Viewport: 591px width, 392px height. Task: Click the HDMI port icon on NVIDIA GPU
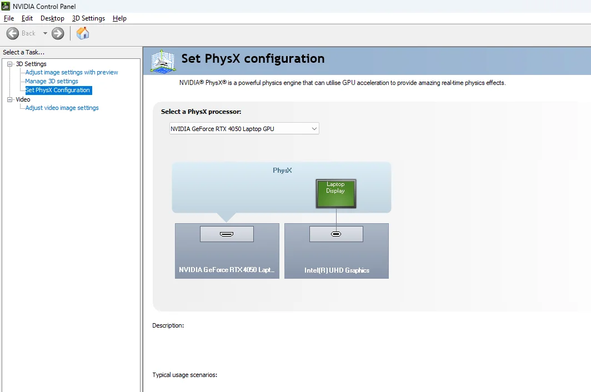pos(227,234)
